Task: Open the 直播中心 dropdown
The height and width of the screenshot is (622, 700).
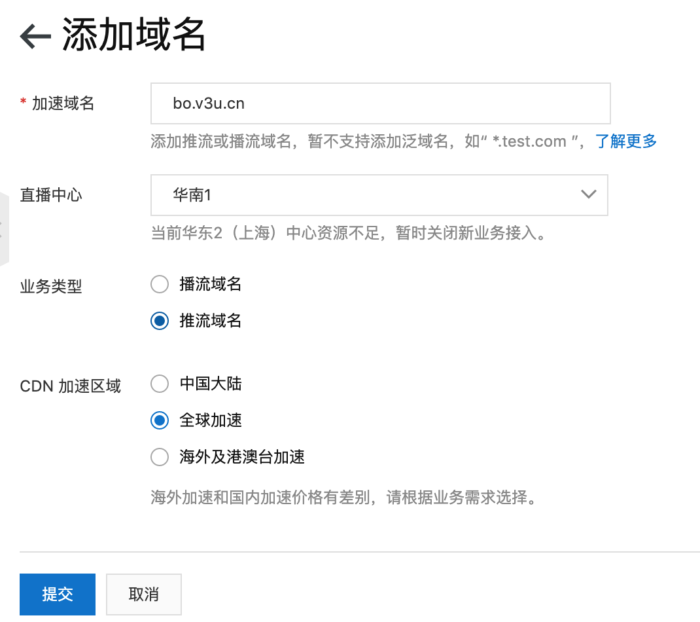Action: tap(379, 194)
